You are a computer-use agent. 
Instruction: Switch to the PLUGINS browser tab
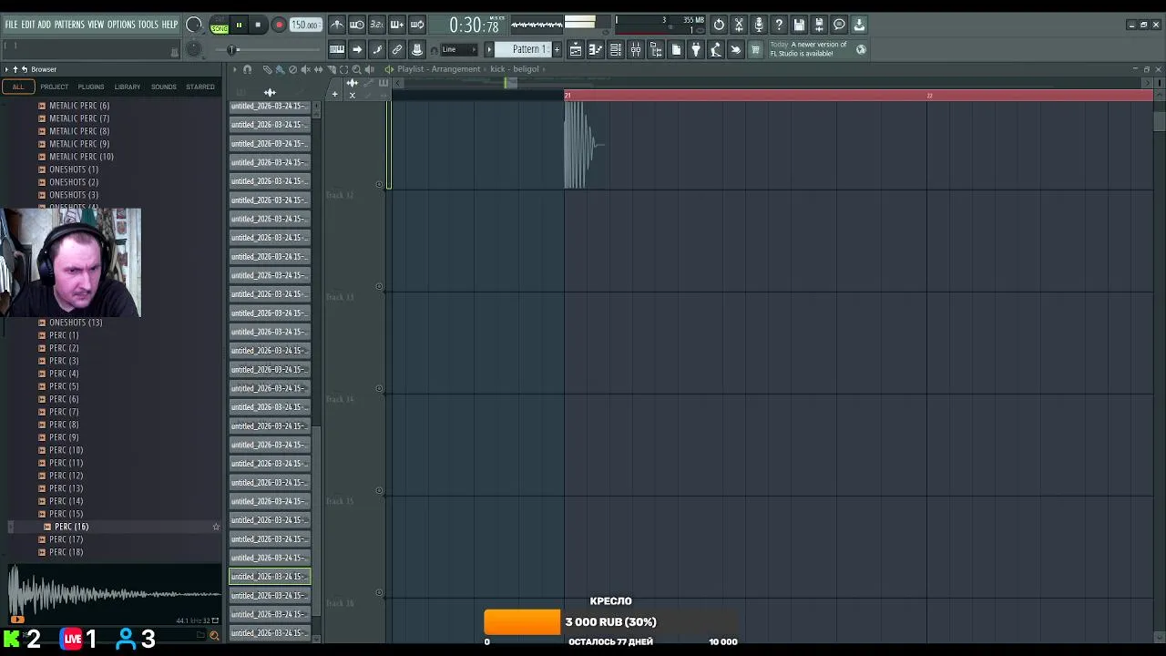[91, 87]
